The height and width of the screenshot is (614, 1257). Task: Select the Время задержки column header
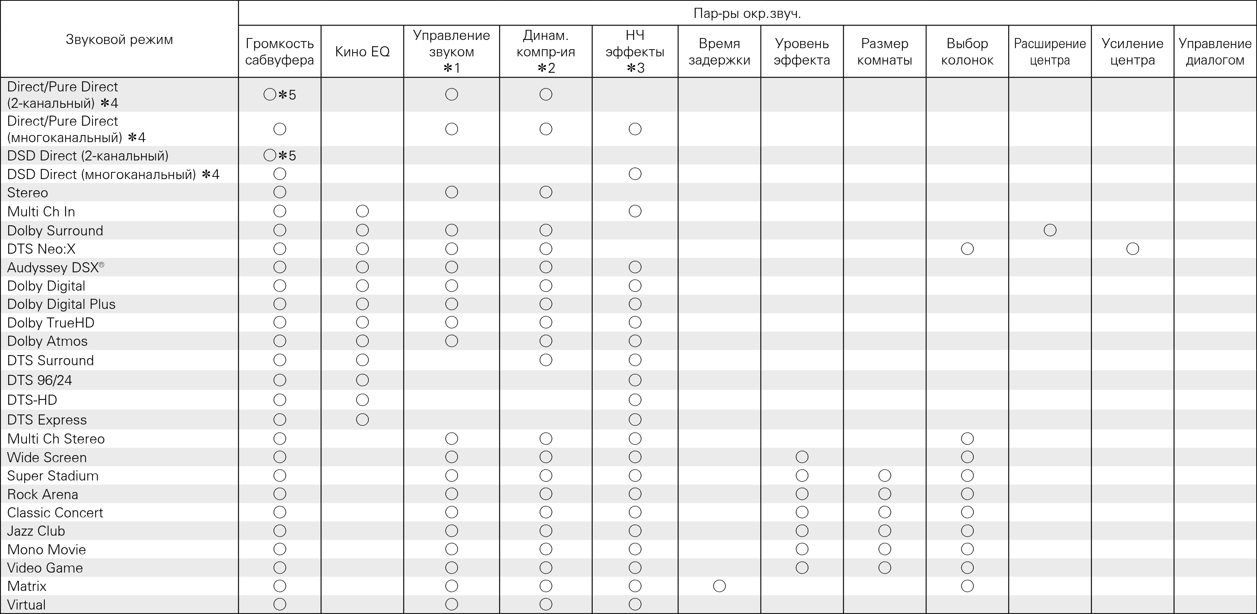[719, 52]
